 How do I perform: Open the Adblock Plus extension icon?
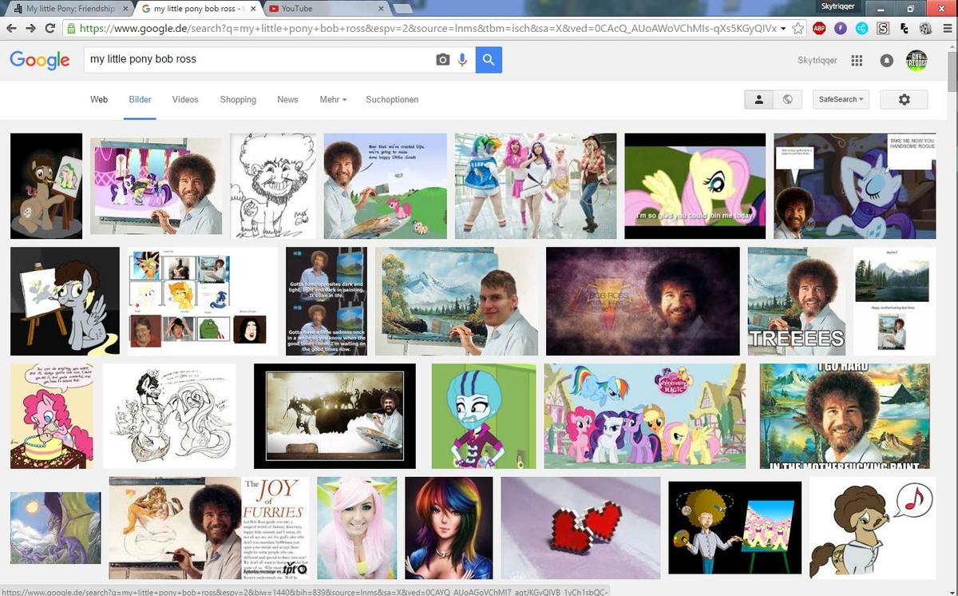coord(820,28)
